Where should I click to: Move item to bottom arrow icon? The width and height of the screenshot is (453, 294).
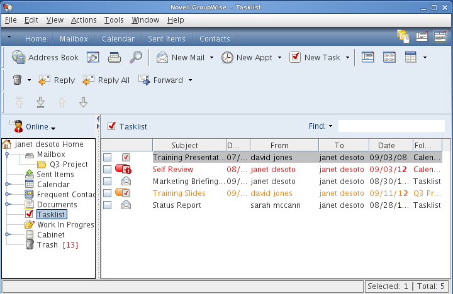pos(40,102)
